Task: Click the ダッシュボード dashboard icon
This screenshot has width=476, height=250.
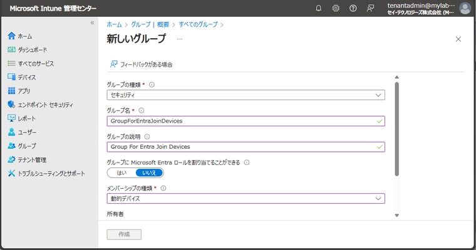Action: pyautogui.click(x=11, y=50)
